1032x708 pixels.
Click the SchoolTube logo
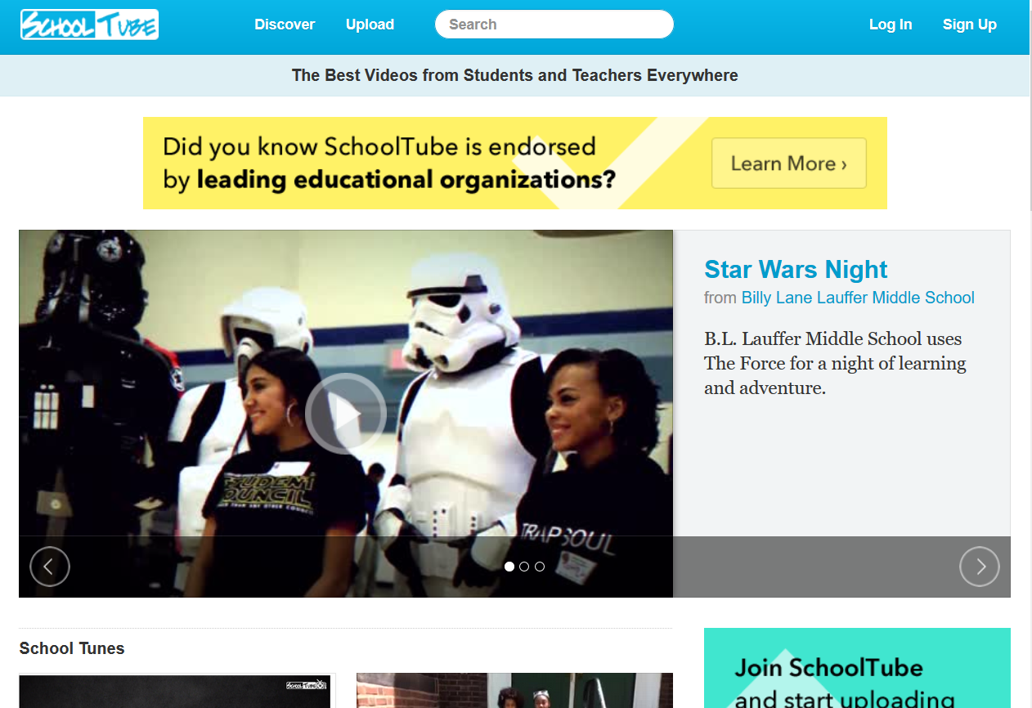coord(89,25)
